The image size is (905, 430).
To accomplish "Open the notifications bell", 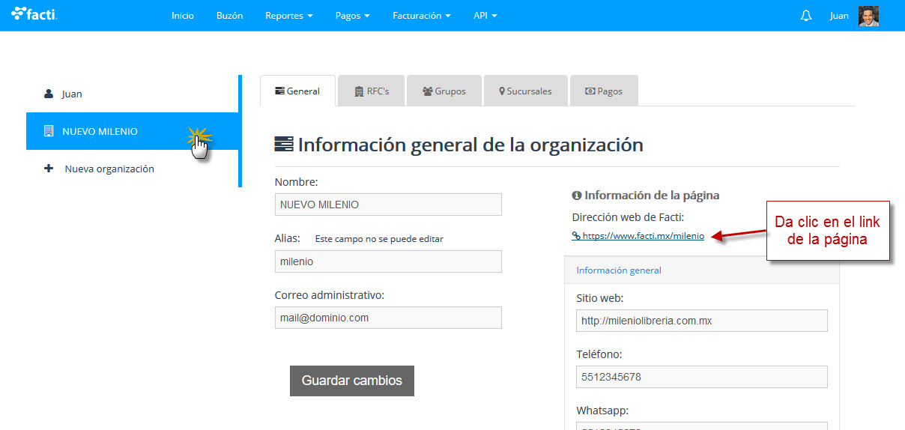I will click(806, 16).
